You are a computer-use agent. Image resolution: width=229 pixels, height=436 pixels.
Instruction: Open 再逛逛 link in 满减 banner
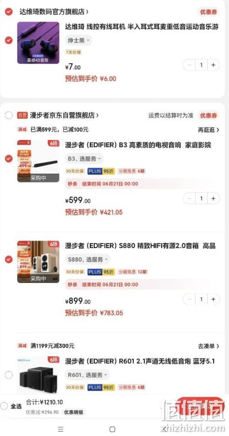[208, 130]
